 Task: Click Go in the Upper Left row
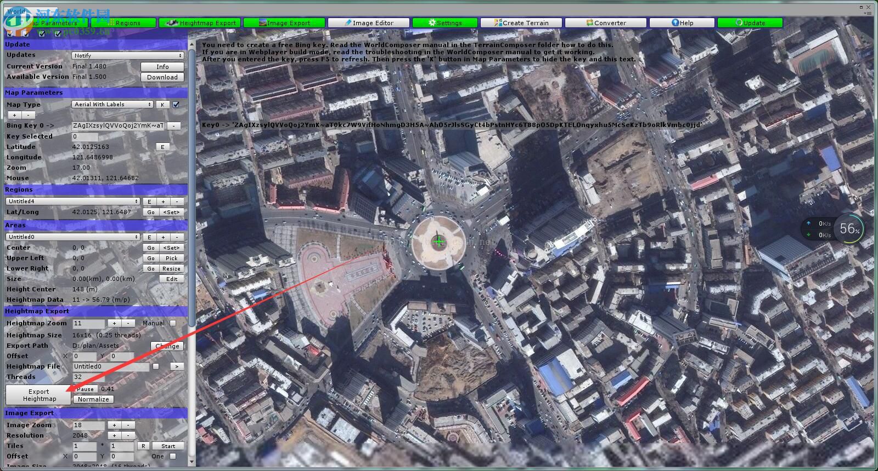tap(151, 258)
